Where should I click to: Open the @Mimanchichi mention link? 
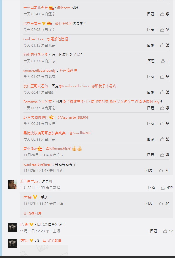(58, 149)
